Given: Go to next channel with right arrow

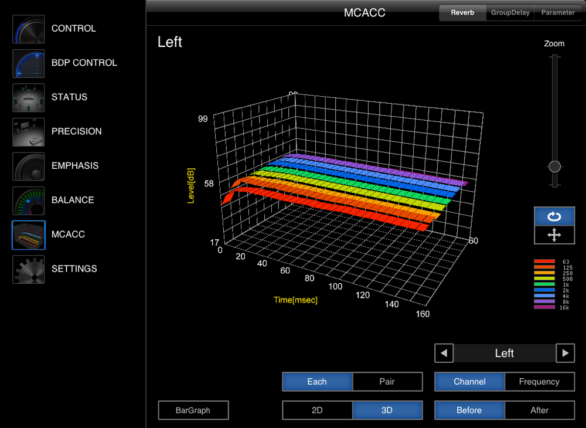Looking at the screenshot, I should [x=565, y=353].
